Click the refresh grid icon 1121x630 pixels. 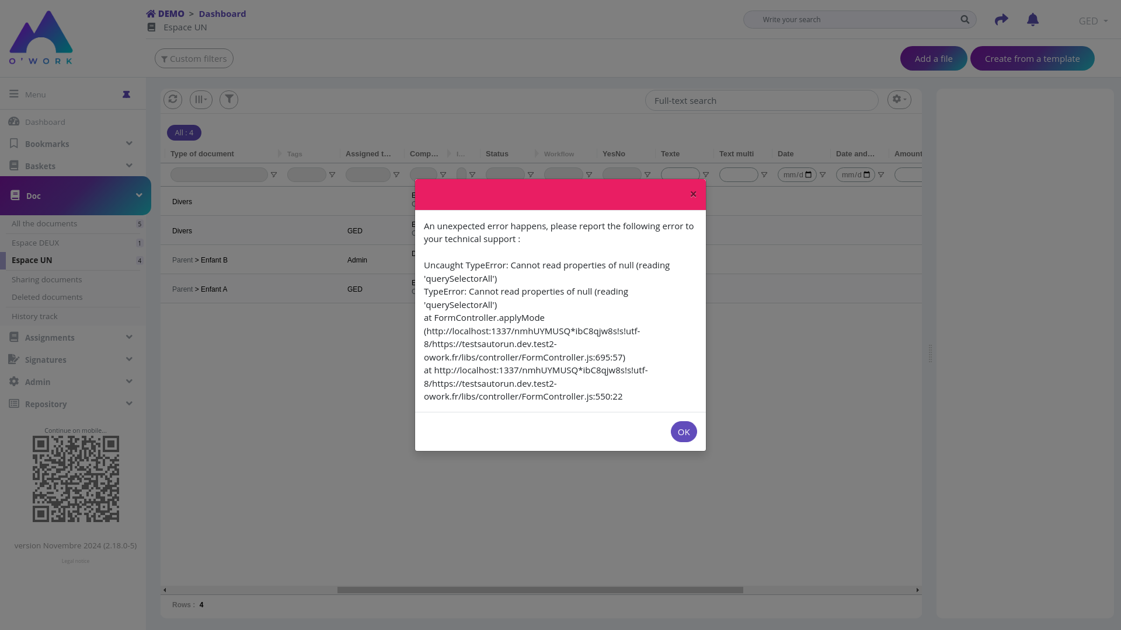[173, 100]
